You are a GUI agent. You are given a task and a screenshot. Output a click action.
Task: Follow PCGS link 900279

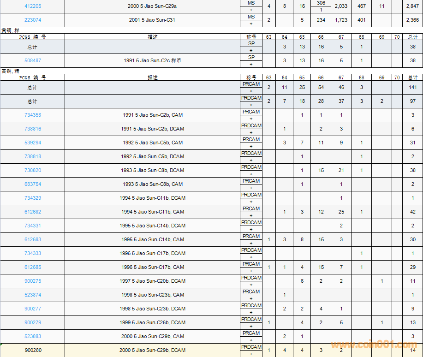click(32, 322)
